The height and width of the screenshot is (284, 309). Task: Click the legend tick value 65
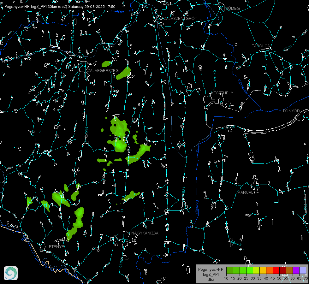coord(299,278)
